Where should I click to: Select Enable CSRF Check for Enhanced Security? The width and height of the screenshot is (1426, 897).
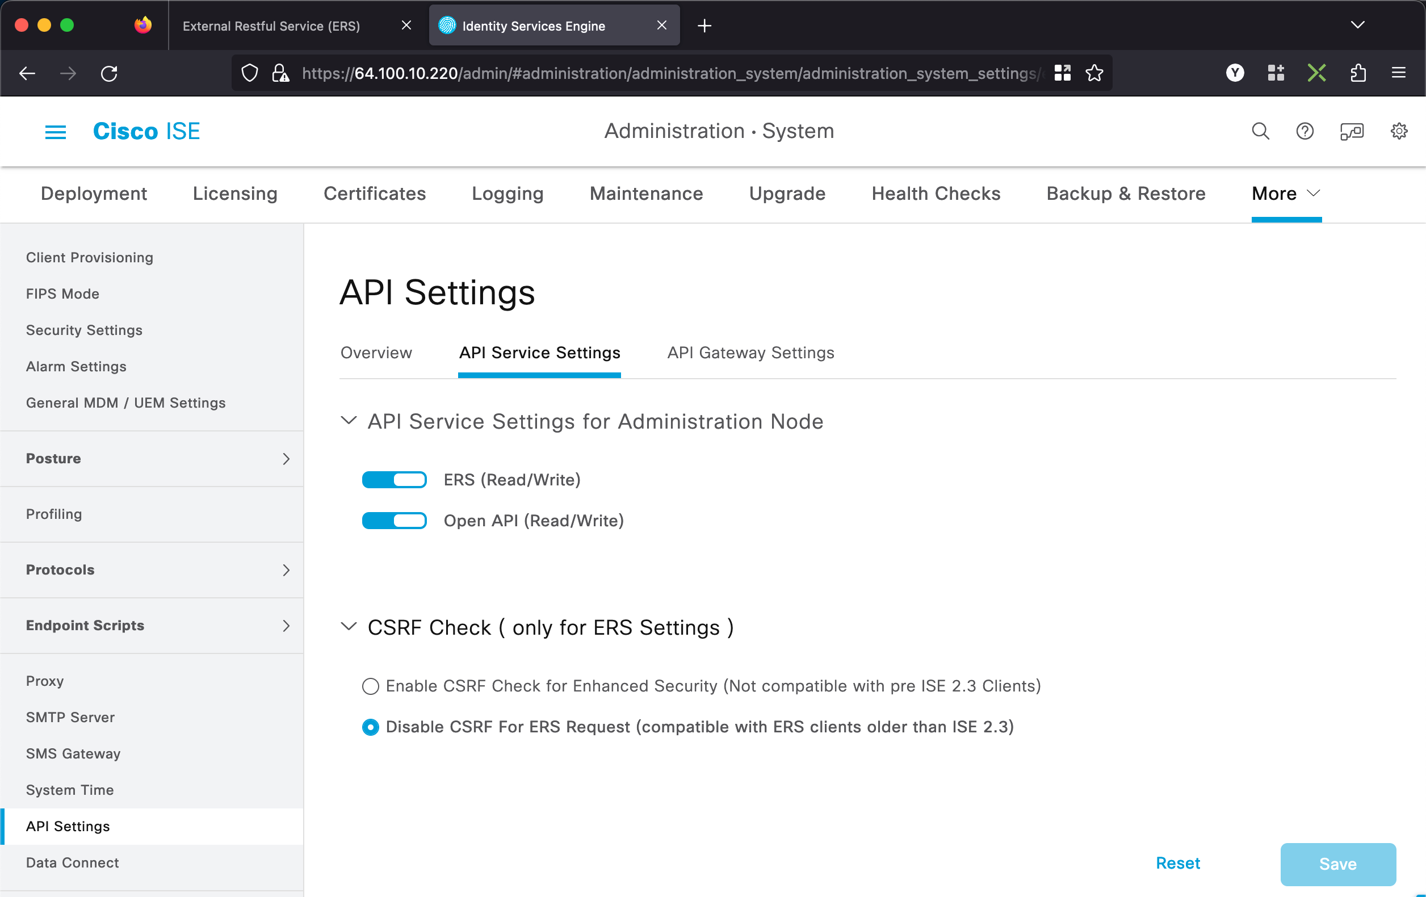371,686
